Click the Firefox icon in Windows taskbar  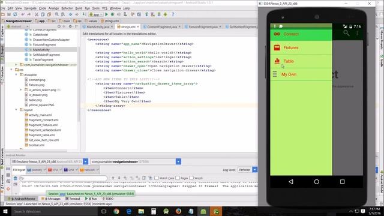(179, 211)
